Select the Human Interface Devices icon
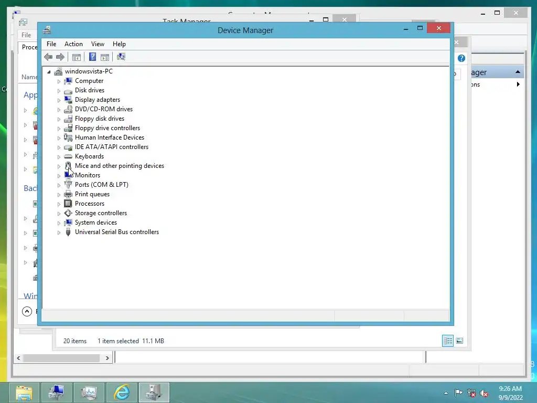 (68, 137)
